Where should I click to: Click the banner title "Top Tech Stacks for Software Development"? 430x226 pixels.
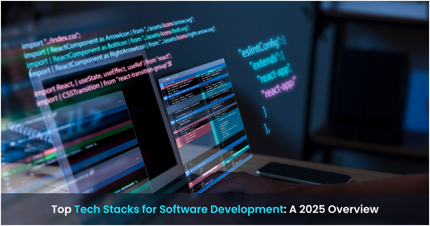tap(168, 210)
